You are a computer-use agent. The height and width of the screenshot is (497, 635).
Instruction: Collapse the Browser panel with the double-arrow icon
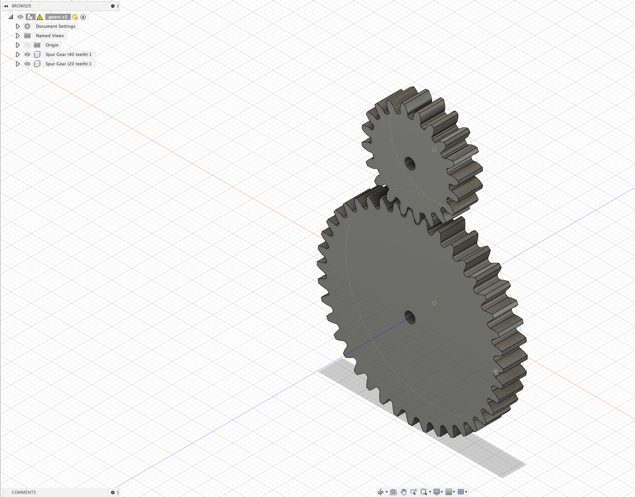click(x=6, y=6)
